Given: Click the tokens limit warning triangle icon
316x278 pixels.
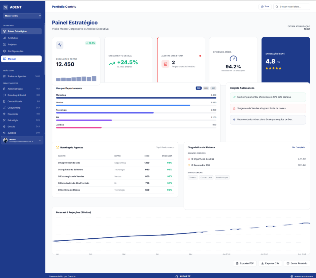Looking at the screenshot, I should tap(234, 108).
